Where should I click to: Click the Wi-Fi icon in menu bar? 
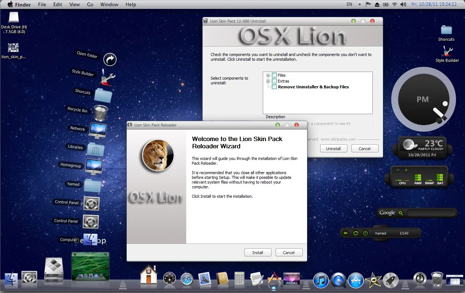(395, 4)
